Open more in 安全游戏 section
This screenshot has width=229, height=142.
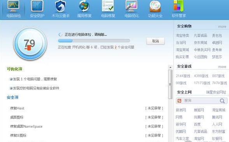tap(222, 67)
